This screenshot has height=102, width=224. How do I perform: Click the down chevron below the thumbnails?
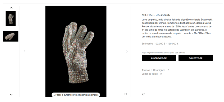pos(11,95)
